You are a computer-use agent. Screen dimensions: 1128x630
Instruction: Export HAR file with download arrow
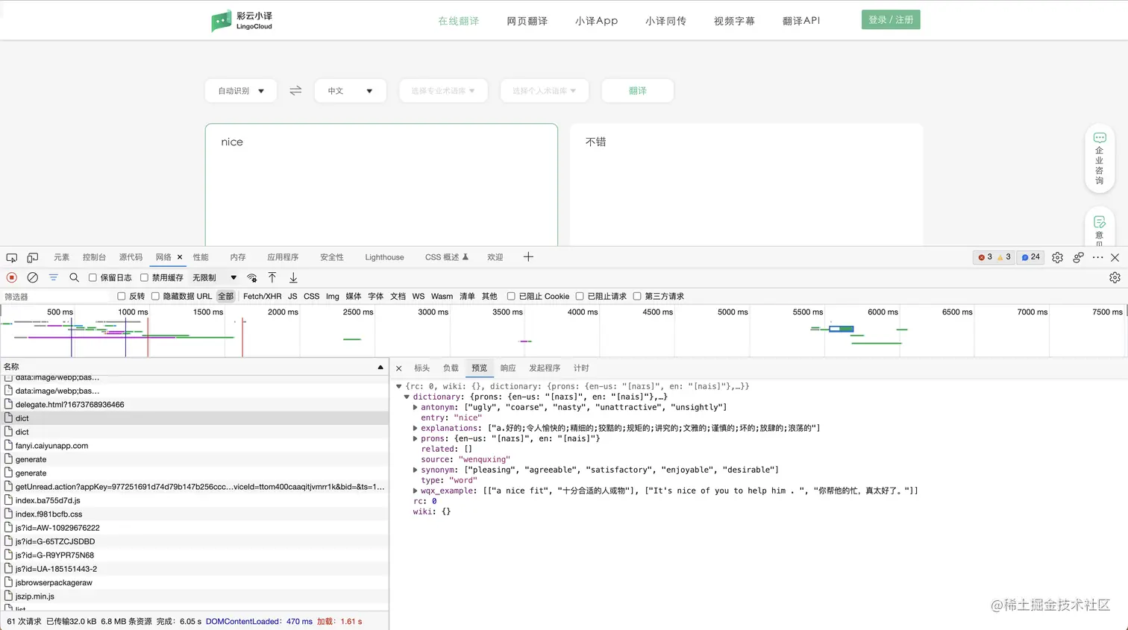293,277
